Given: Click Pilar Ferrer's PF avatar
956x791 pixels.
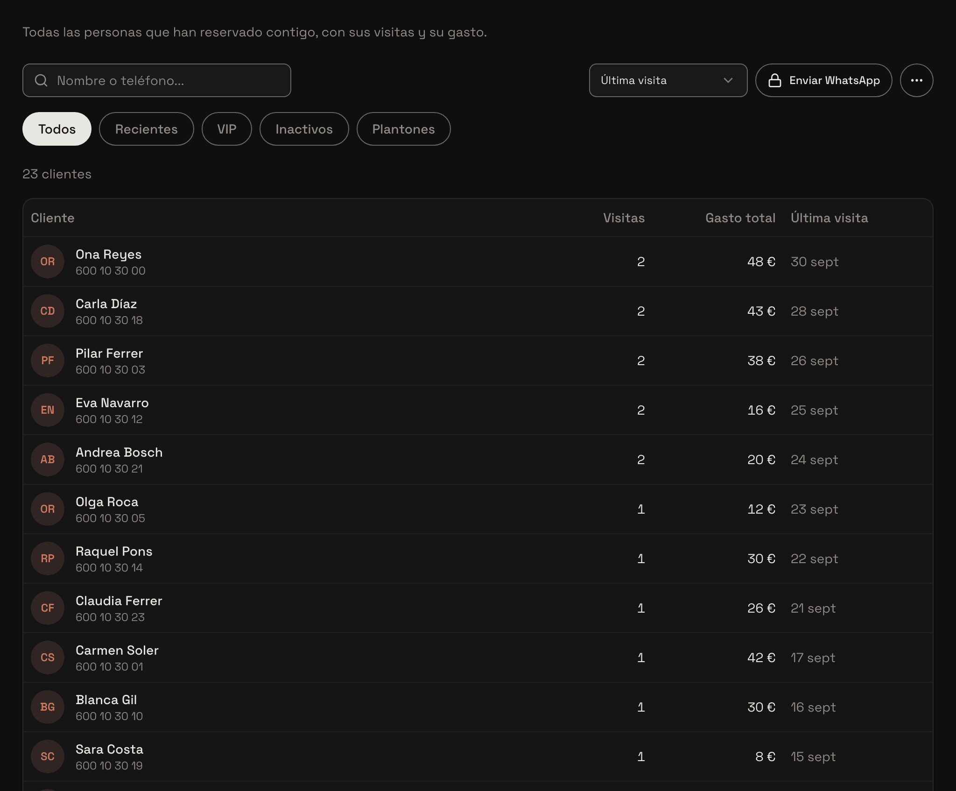Looking at the screenshot, I should [x=48, y=360].
